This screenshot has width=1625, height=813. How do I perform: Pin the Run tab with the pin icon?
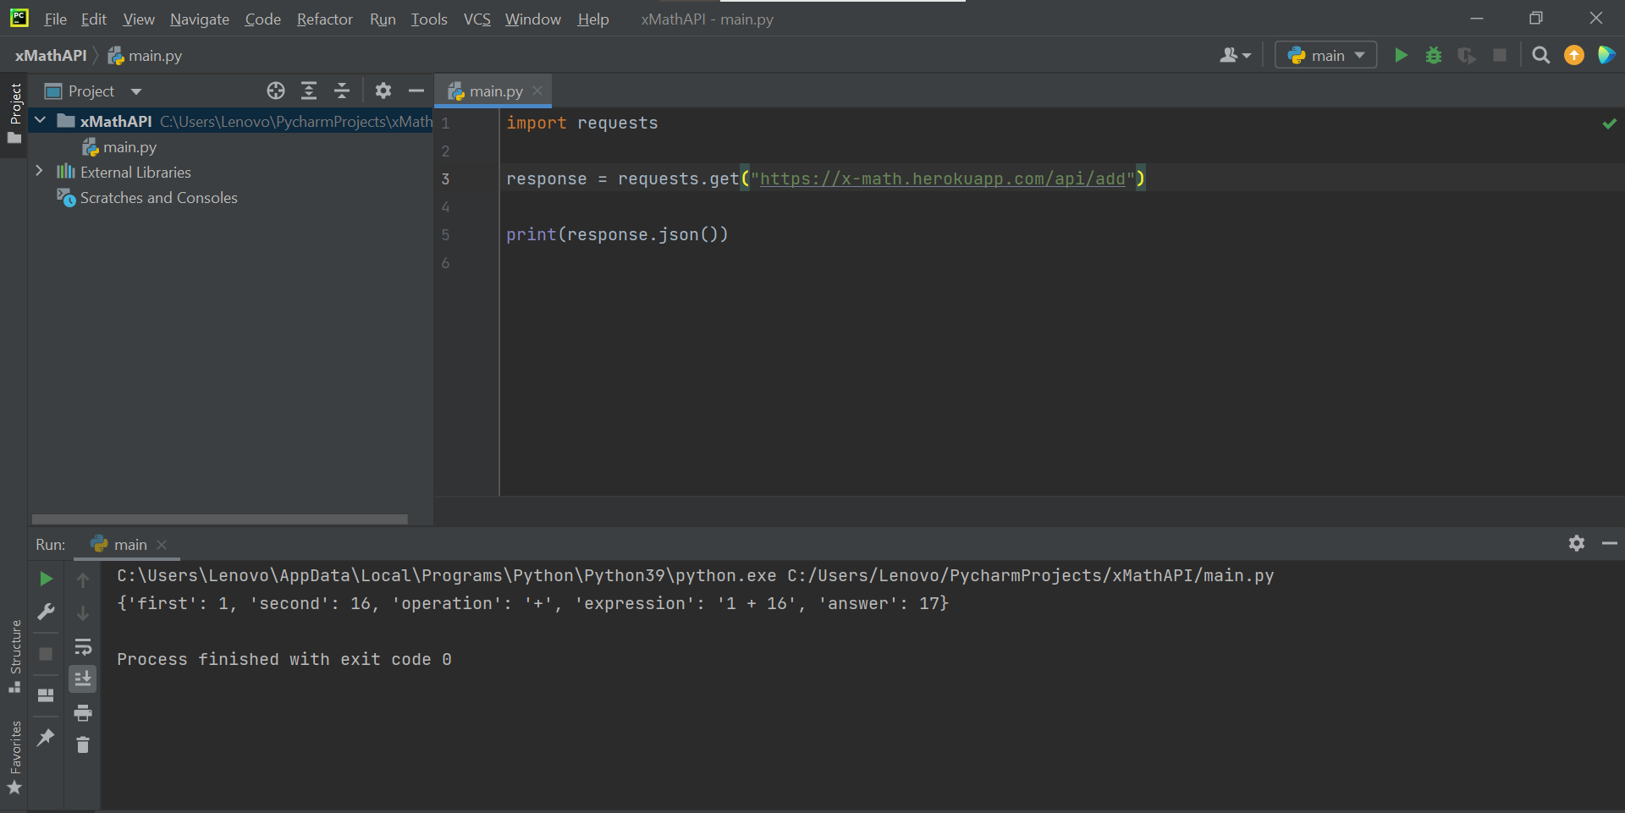point(46,738)
